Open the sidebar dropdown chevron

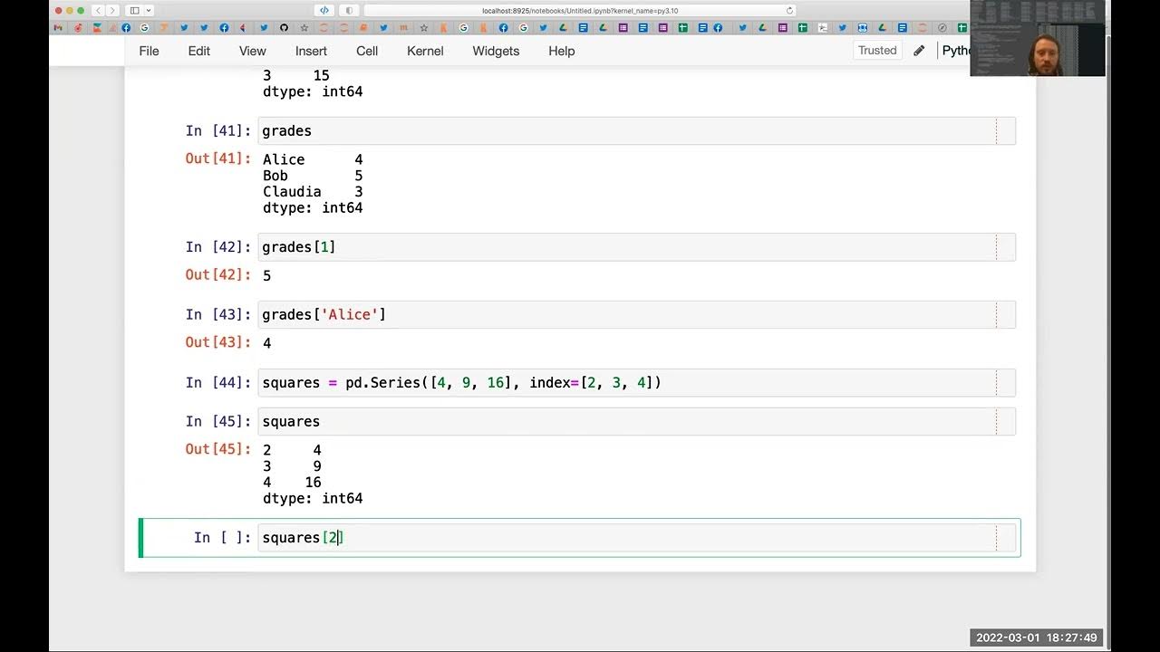tap(149, 11)
